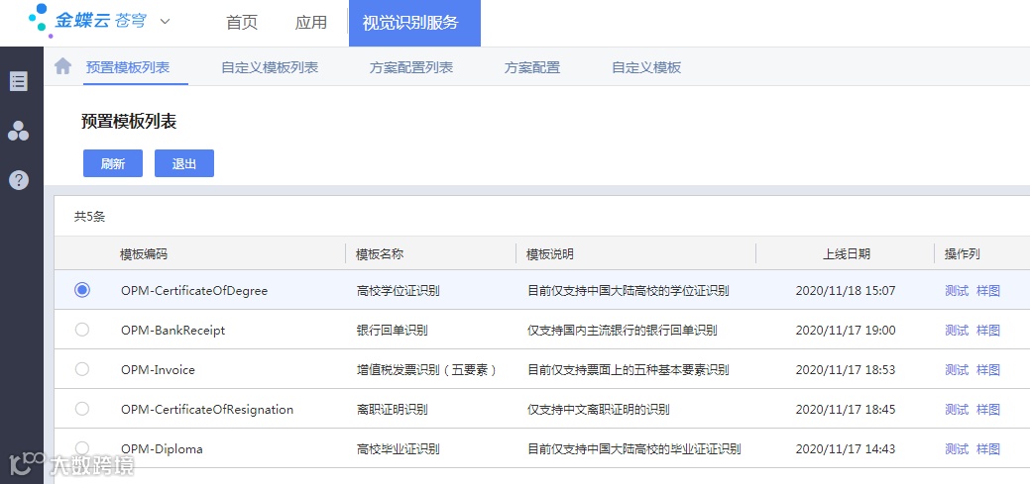The width and height of the screenshot is (1030, 484).
Task: Click the OPM-Invoice code cell
Action: pyautogui.click(x=158, y=370)
